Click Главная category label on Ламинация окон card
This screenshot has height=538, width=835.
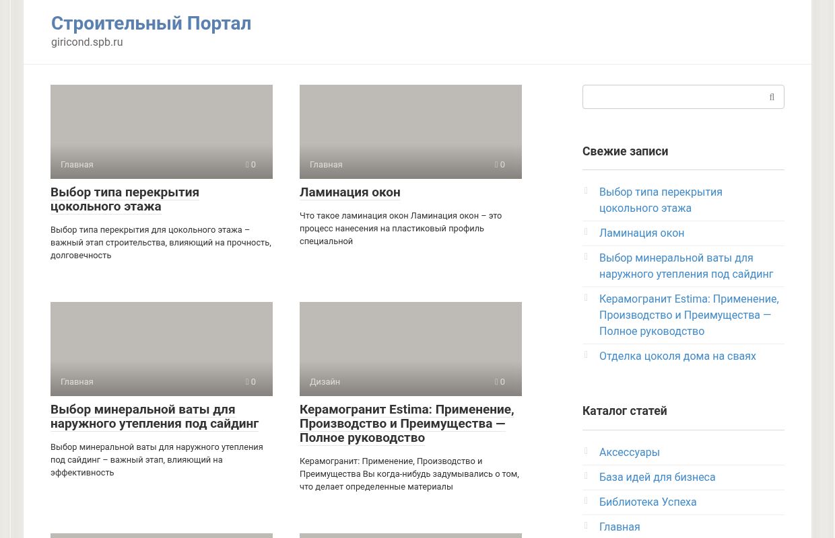(x=326, y=165)
